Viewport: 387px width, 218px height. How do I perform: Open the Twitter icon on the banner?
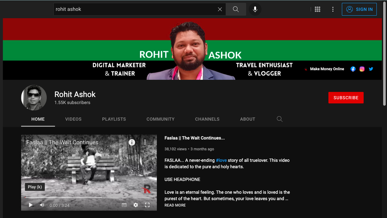point(371,69)
